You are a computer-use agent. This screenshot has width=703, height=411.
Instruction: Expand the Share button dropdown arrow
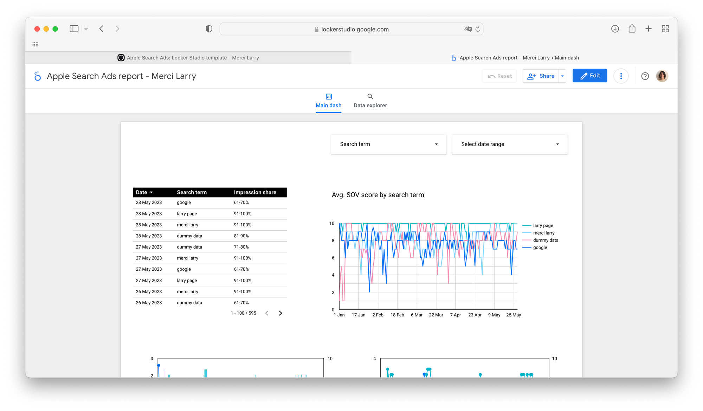coord(562,76)
